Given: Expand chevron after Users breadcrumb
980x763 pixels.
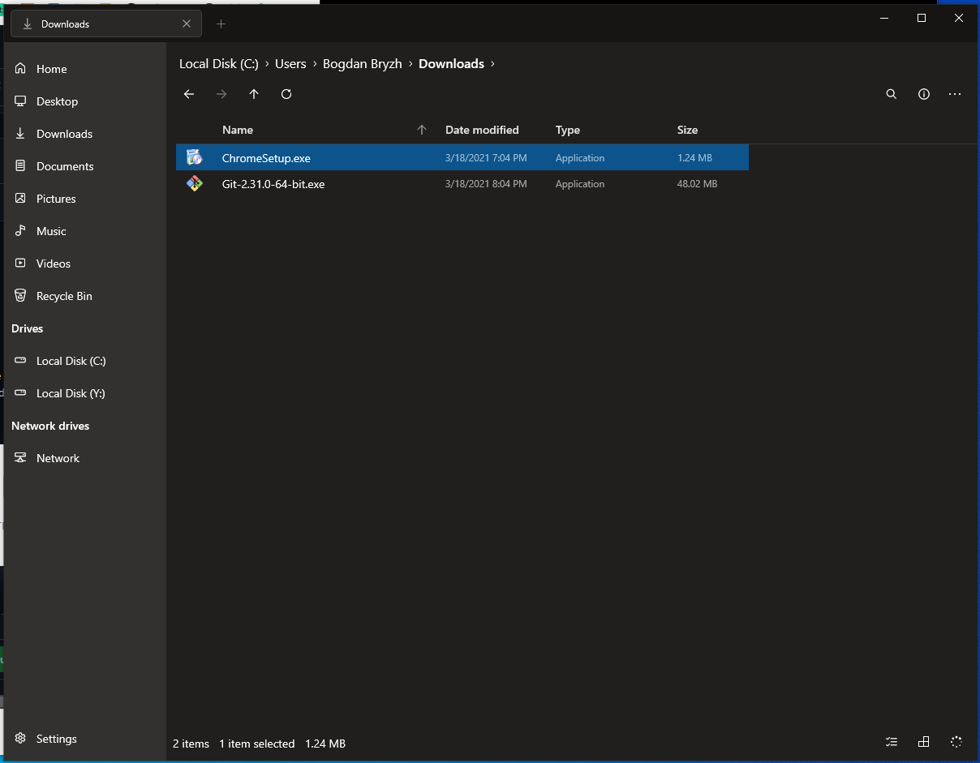Looking at the screenshot, I should [315, 64].
